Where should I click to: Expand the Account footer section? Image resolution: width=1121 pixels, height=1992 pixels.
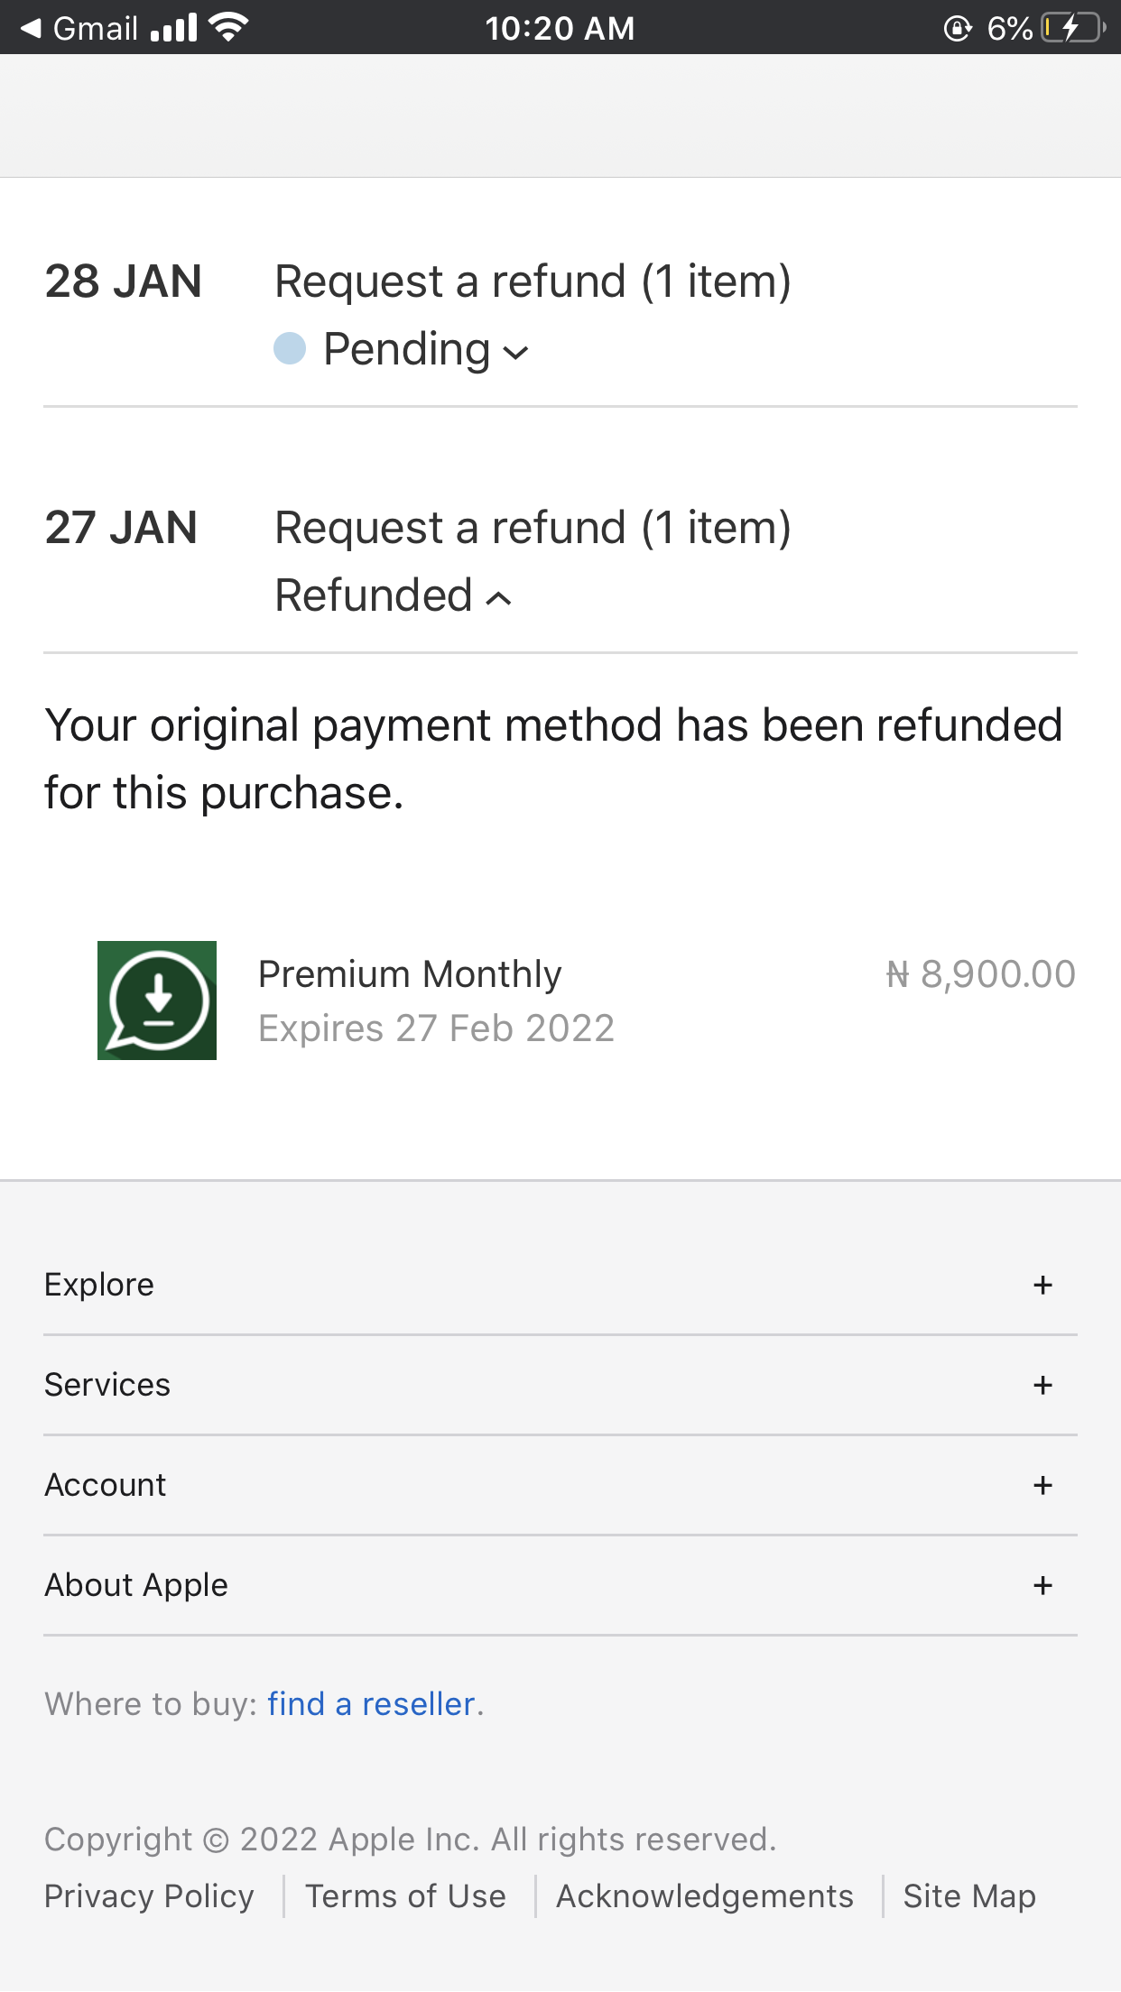pos(1043,1485)
